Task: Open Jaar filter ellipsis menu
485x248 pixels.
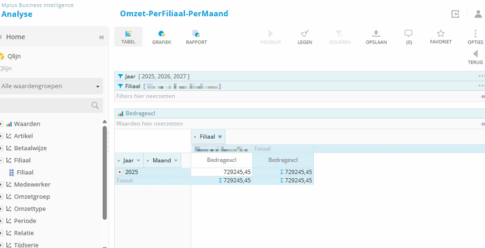Action: pos(481,76)
